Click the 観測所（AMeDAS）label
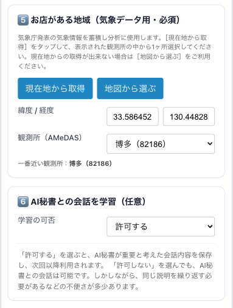Viewport: 233px width, 308px height. tap(50, 138)
